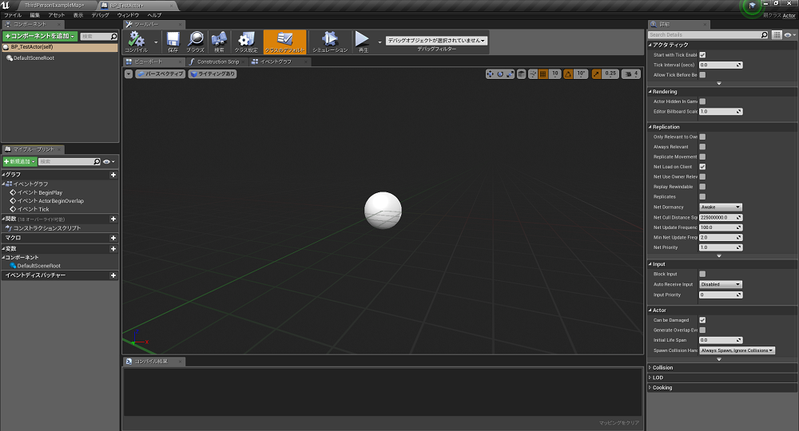Toggle Block Input checkbox

[x=702, y=274]
